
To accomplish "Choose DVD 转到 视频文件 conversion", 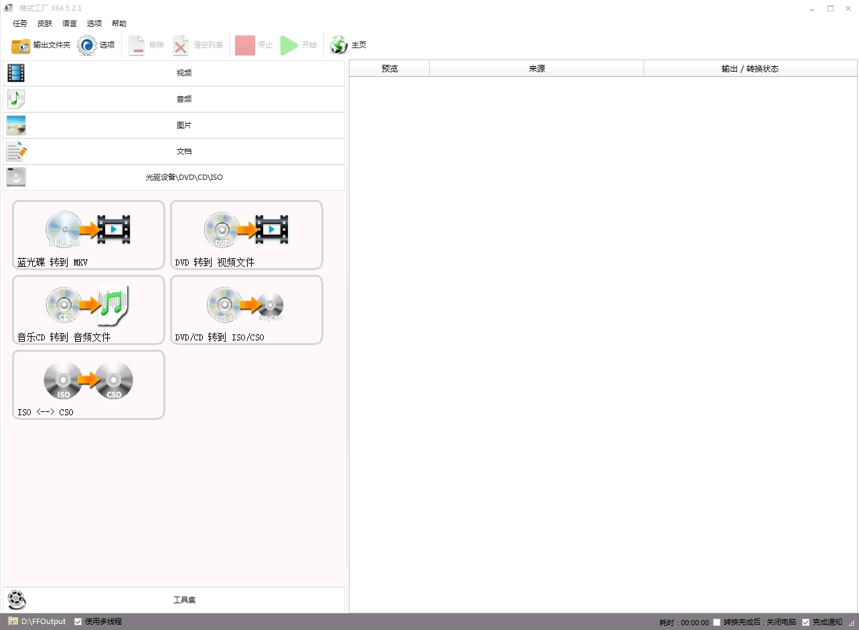I will 246,235.
